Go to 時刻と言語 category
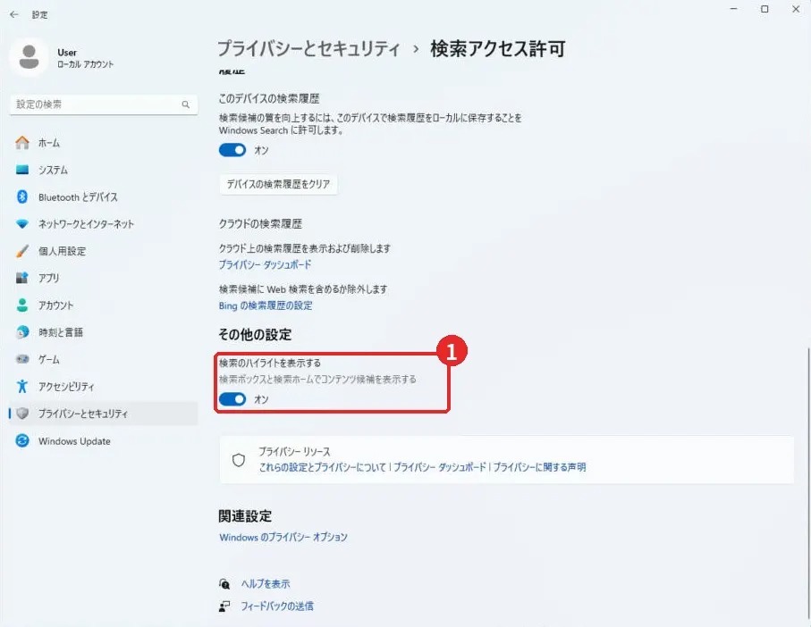This screenshot has height=627, width=811. tap(104, 332)
